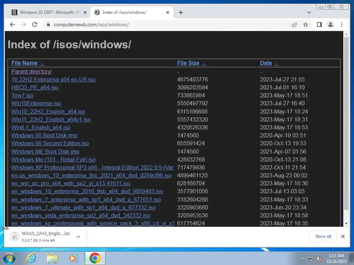Close the Index of /isos/windows/ tab
Image resolution: width=354 pixels, height=265 pixels.
(168, 12)
